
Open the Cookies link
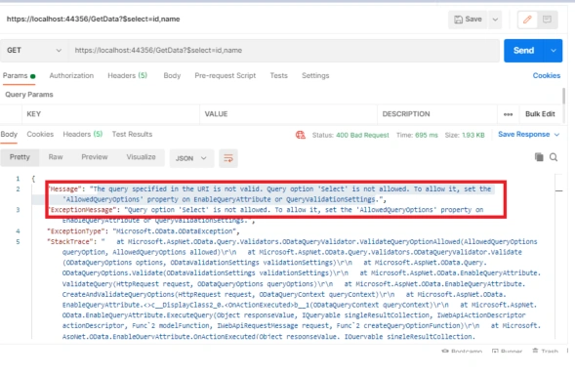pos(547,75)
